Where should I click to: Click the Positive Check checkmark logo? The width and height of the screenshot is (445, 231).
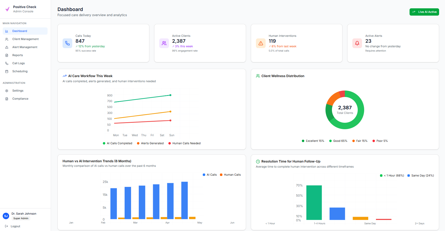[x=8, y=9]
